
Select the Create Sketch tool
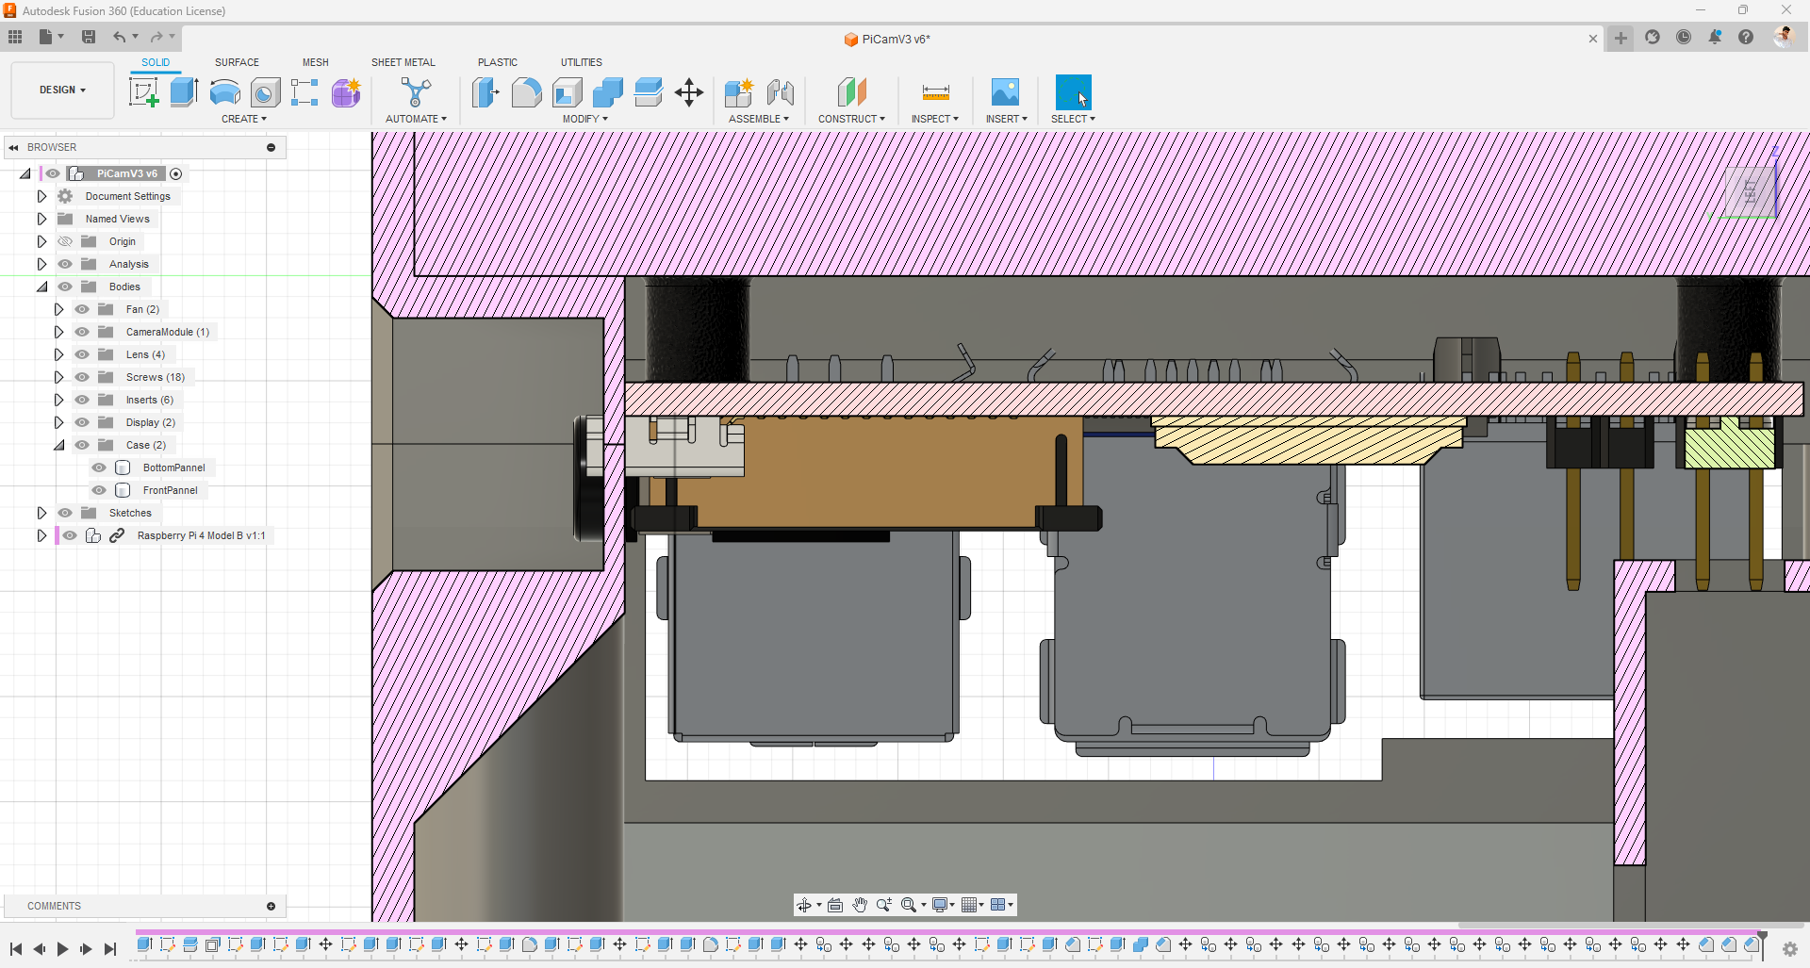click(x=143, y=92)
